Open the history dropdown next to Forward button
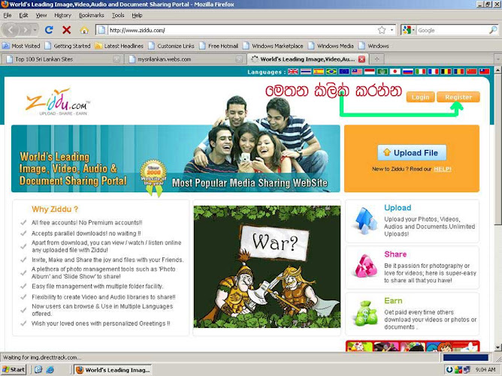 [35, 30]
